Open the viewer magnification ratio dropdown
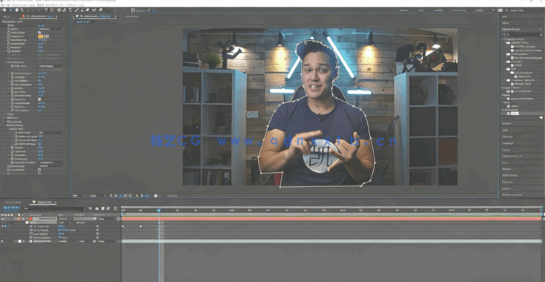This screenshot has height=282, width=545. point(78,196)
